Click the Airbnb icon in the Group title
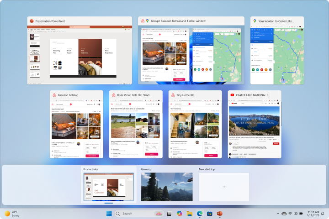 coord(143,21)
